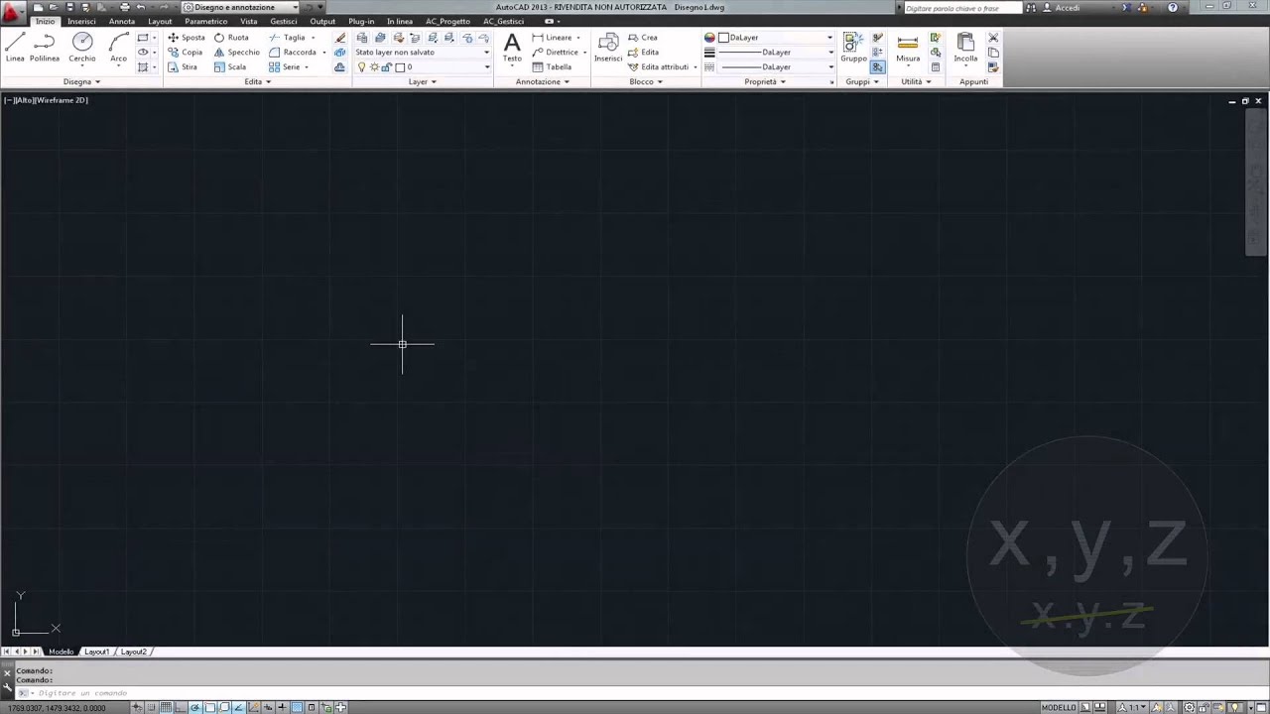Open the DaLayer lineweight dropdown
The height and width of the screenshot is (714, 1270).
pyautogui.click(x=776, y=53)
